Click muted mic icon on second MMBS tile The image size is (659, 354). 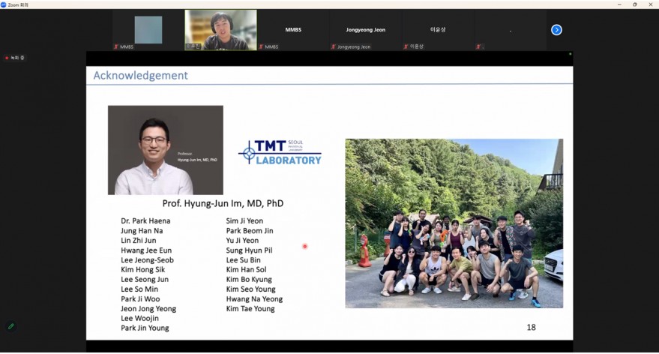click(x=261, y=46)
